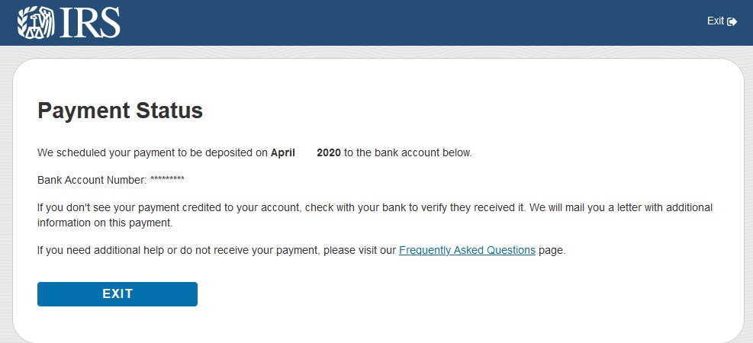Image resolution: width=753 pixels, height=343 pixels.
Task: Click the word 'page.' after the FAQ link
Action: click(552, 250)
